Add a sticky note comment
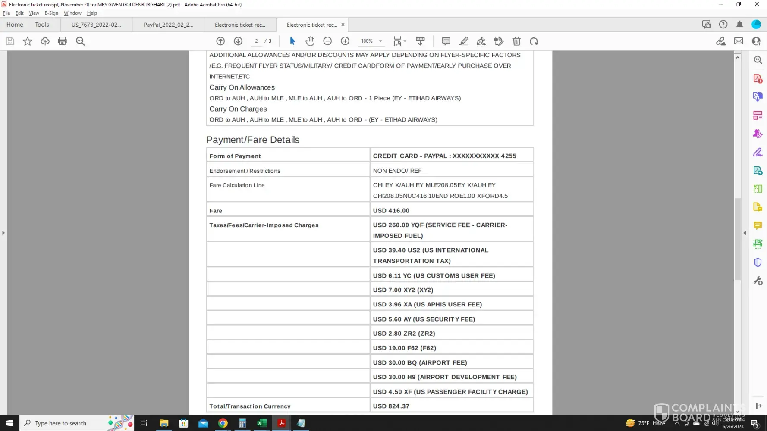The width and height of the screenshot is (767, 431). click(446, 41)
